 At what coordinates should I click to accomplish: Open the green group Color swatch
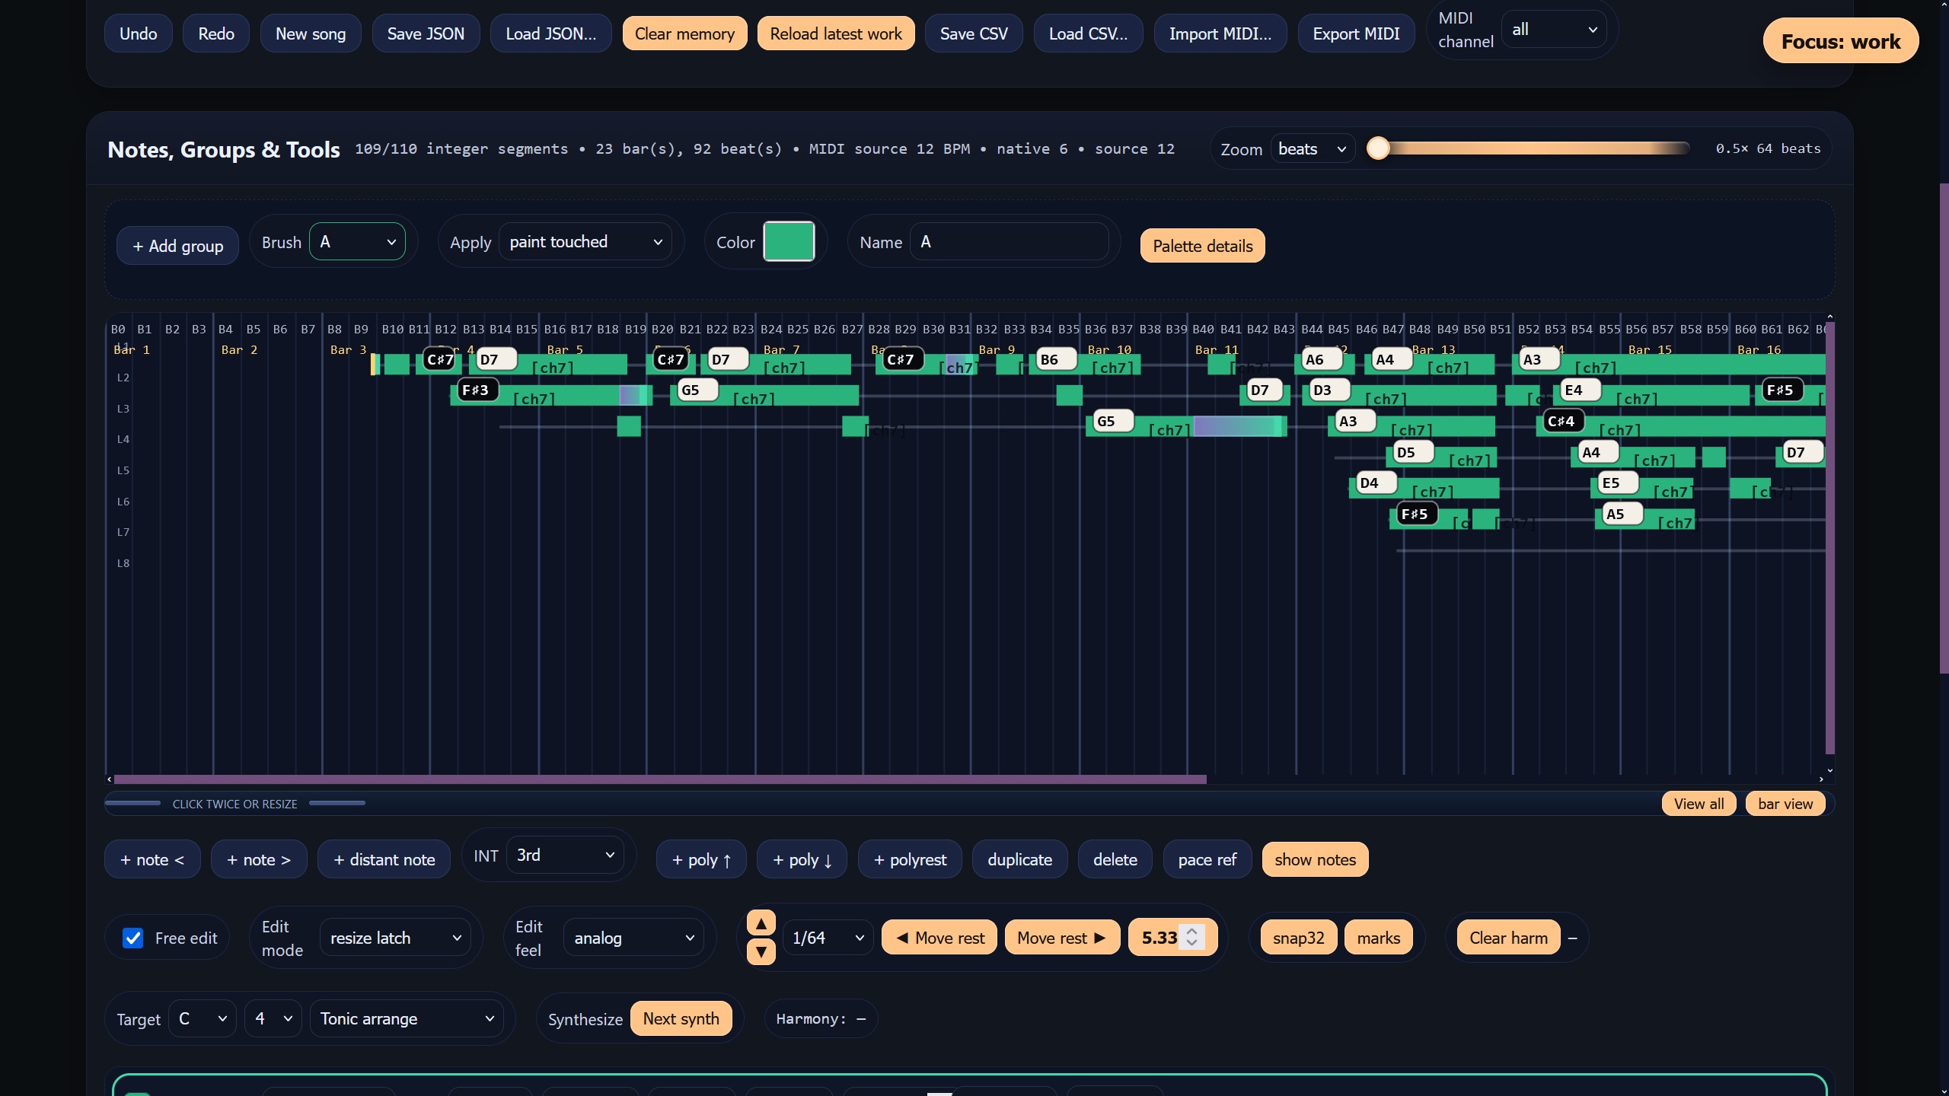coord(789,241)
